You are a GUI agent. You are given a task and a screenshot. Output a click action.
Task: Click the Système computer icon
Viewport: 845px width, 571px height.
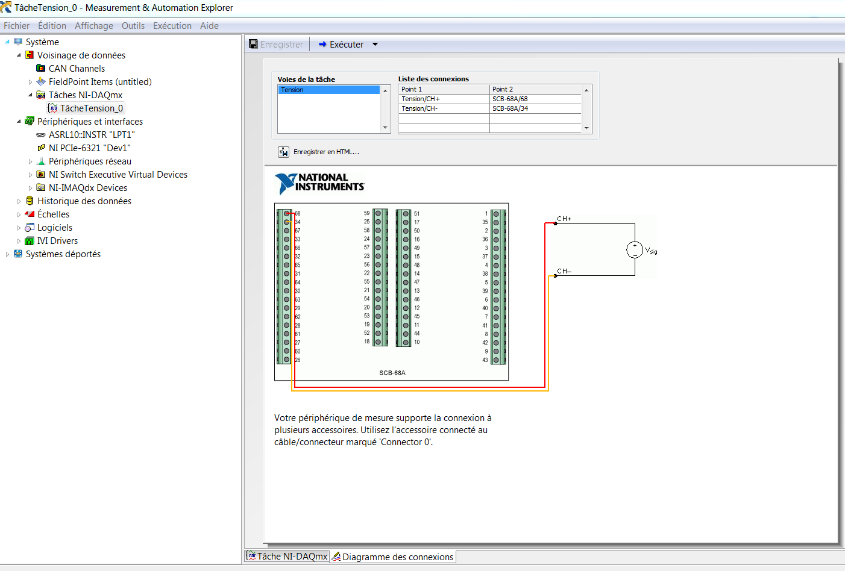(18, 42)
